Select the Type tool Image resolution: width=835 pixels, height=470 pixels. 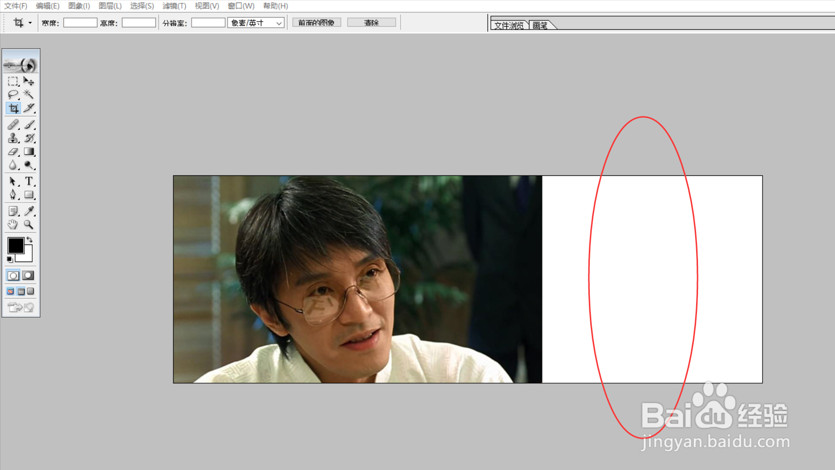point(29,181)
